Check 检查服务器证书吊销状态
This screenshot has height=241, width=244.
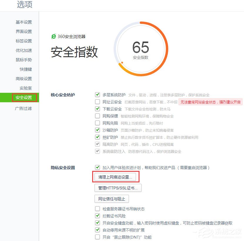(x=97, y=209)
